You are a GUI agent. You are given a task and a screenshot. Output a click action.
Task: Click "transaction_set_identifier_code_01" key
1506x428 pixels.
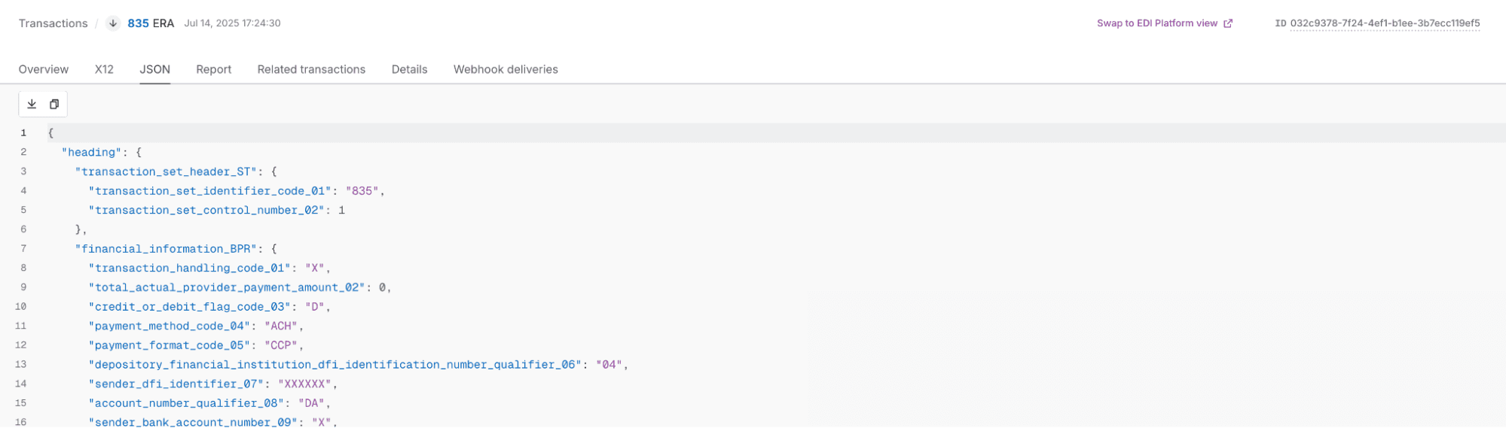210,191
